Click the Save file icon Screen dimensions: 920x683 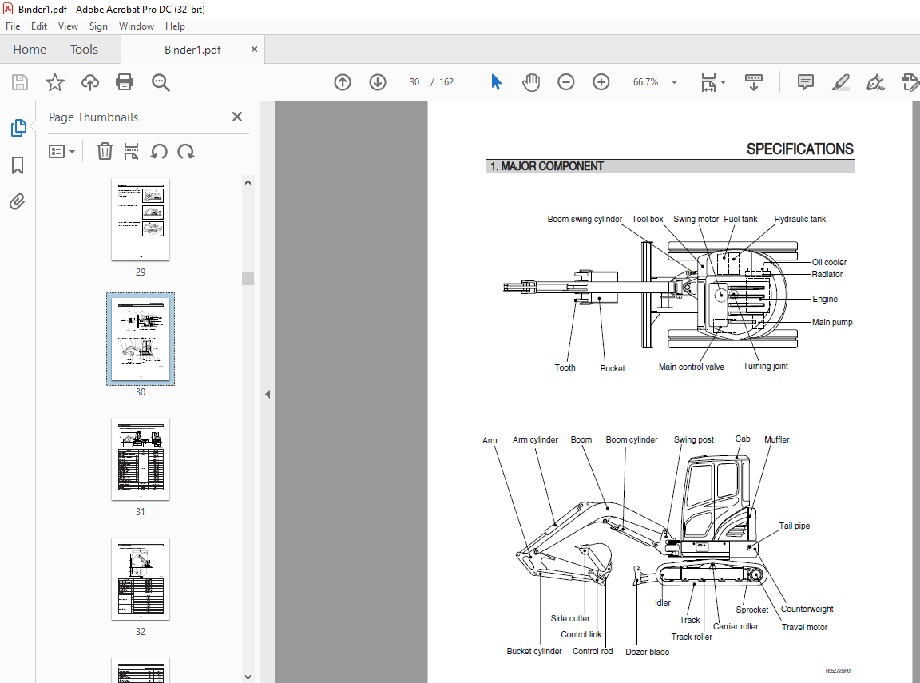tap(20, 82)
